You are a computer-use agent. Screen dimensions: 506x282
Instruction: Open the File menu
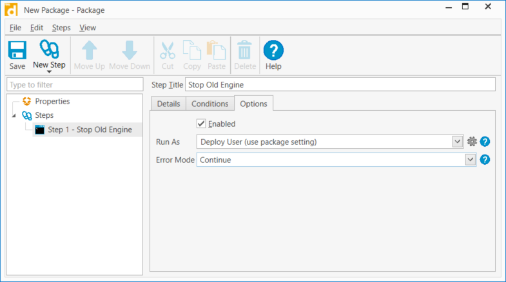(x=15, y=28)
